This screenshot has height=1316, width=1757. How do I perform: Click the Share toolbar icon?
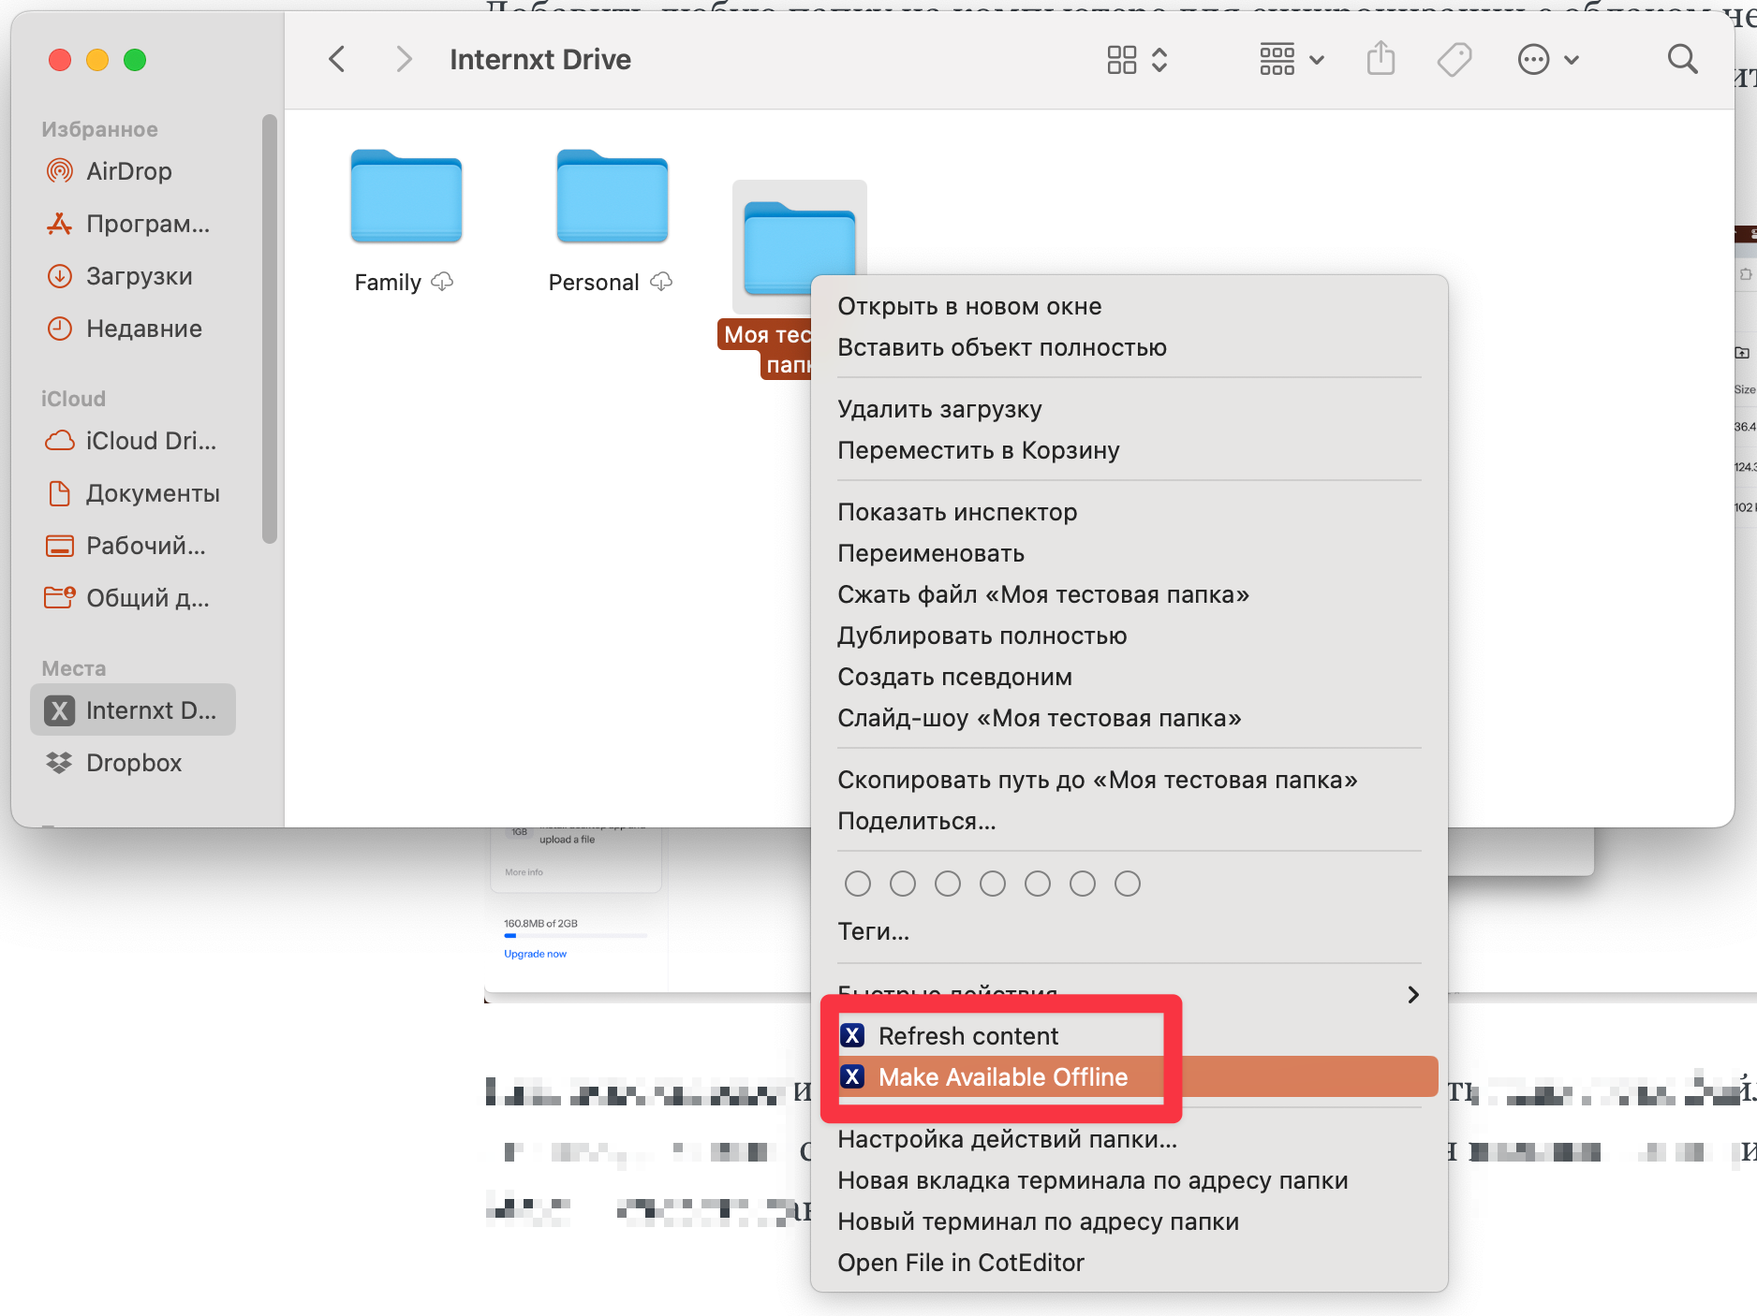pos(1380,59)
